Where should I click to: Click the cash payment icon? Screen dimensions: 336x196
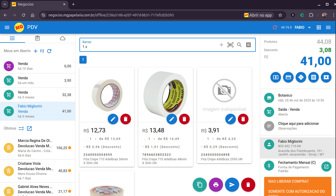coord(276,77)
